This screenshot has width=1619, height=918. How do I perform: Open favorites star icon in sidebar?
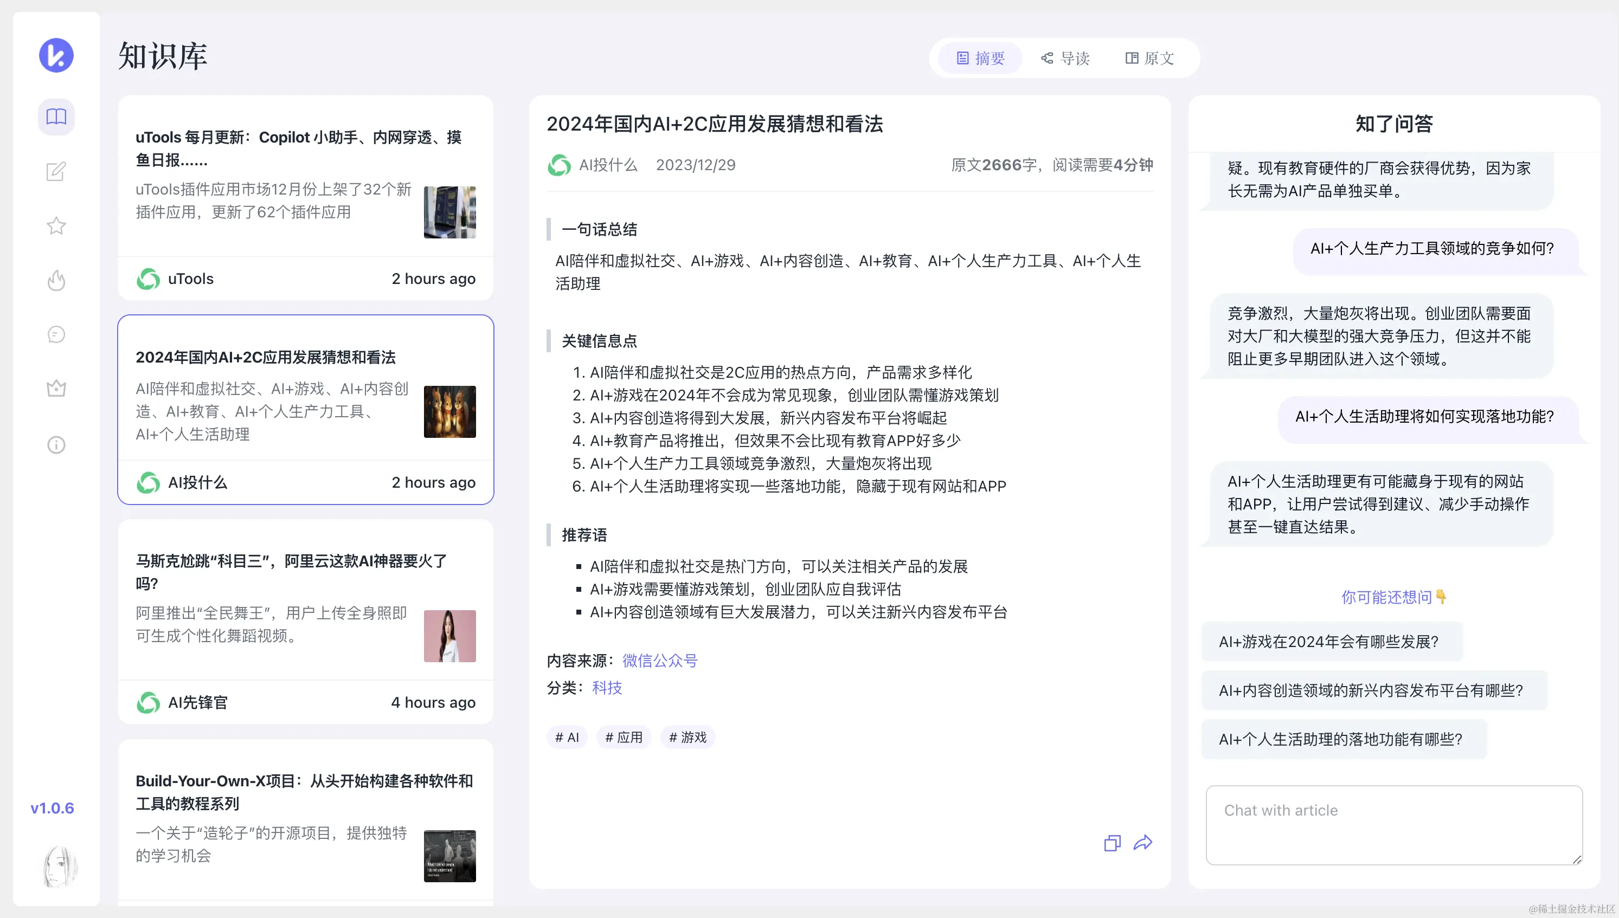click(56, 226)
